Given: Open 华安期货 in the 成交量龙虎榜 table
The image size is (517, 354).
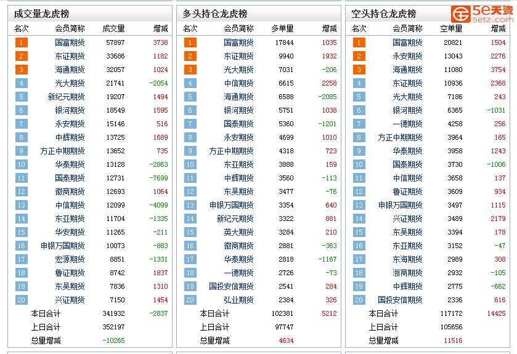Looking at the screenshot, I should 70,232.
